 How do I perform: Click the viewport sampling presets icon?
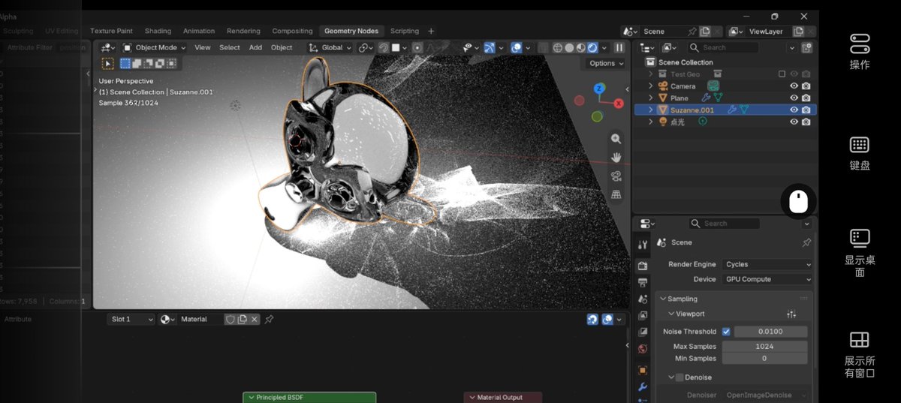tap(791, 314)
